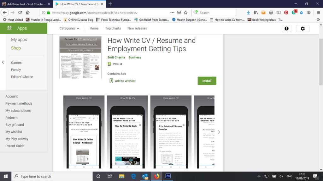This screenshot has height=181, width=323.
Task: Toggle the Firefox sidebar icon
Action: [279, 13]
